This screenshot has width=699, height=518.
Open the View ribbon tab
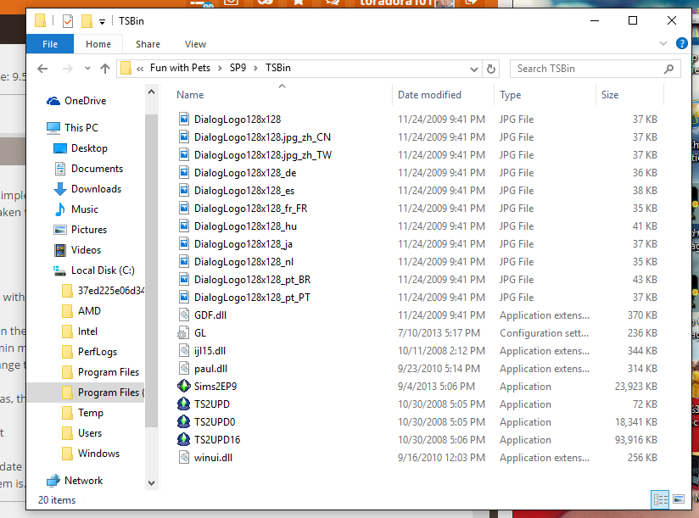[195, 44]
